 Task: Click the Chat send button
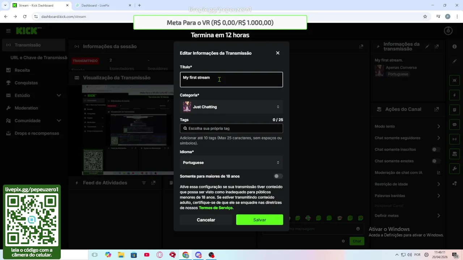(x=357, y=241)
